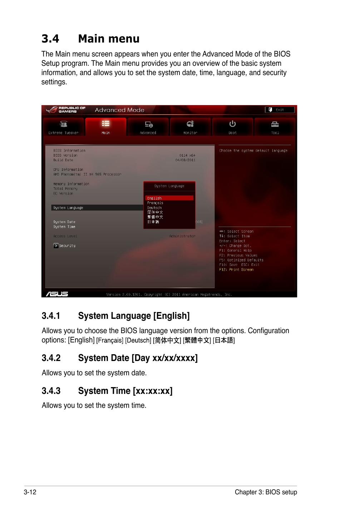Click AMD Phenom II X4 965 Processor text
Viewport: 341px width, 514px height.
pos(87,174)
